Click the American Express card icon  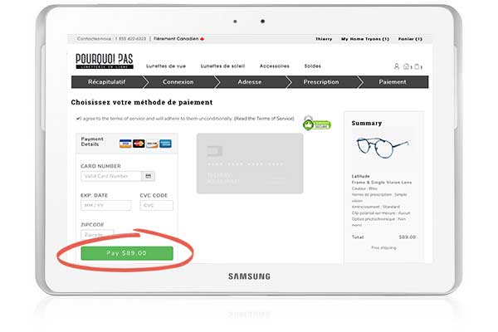(x=165, y=144)
